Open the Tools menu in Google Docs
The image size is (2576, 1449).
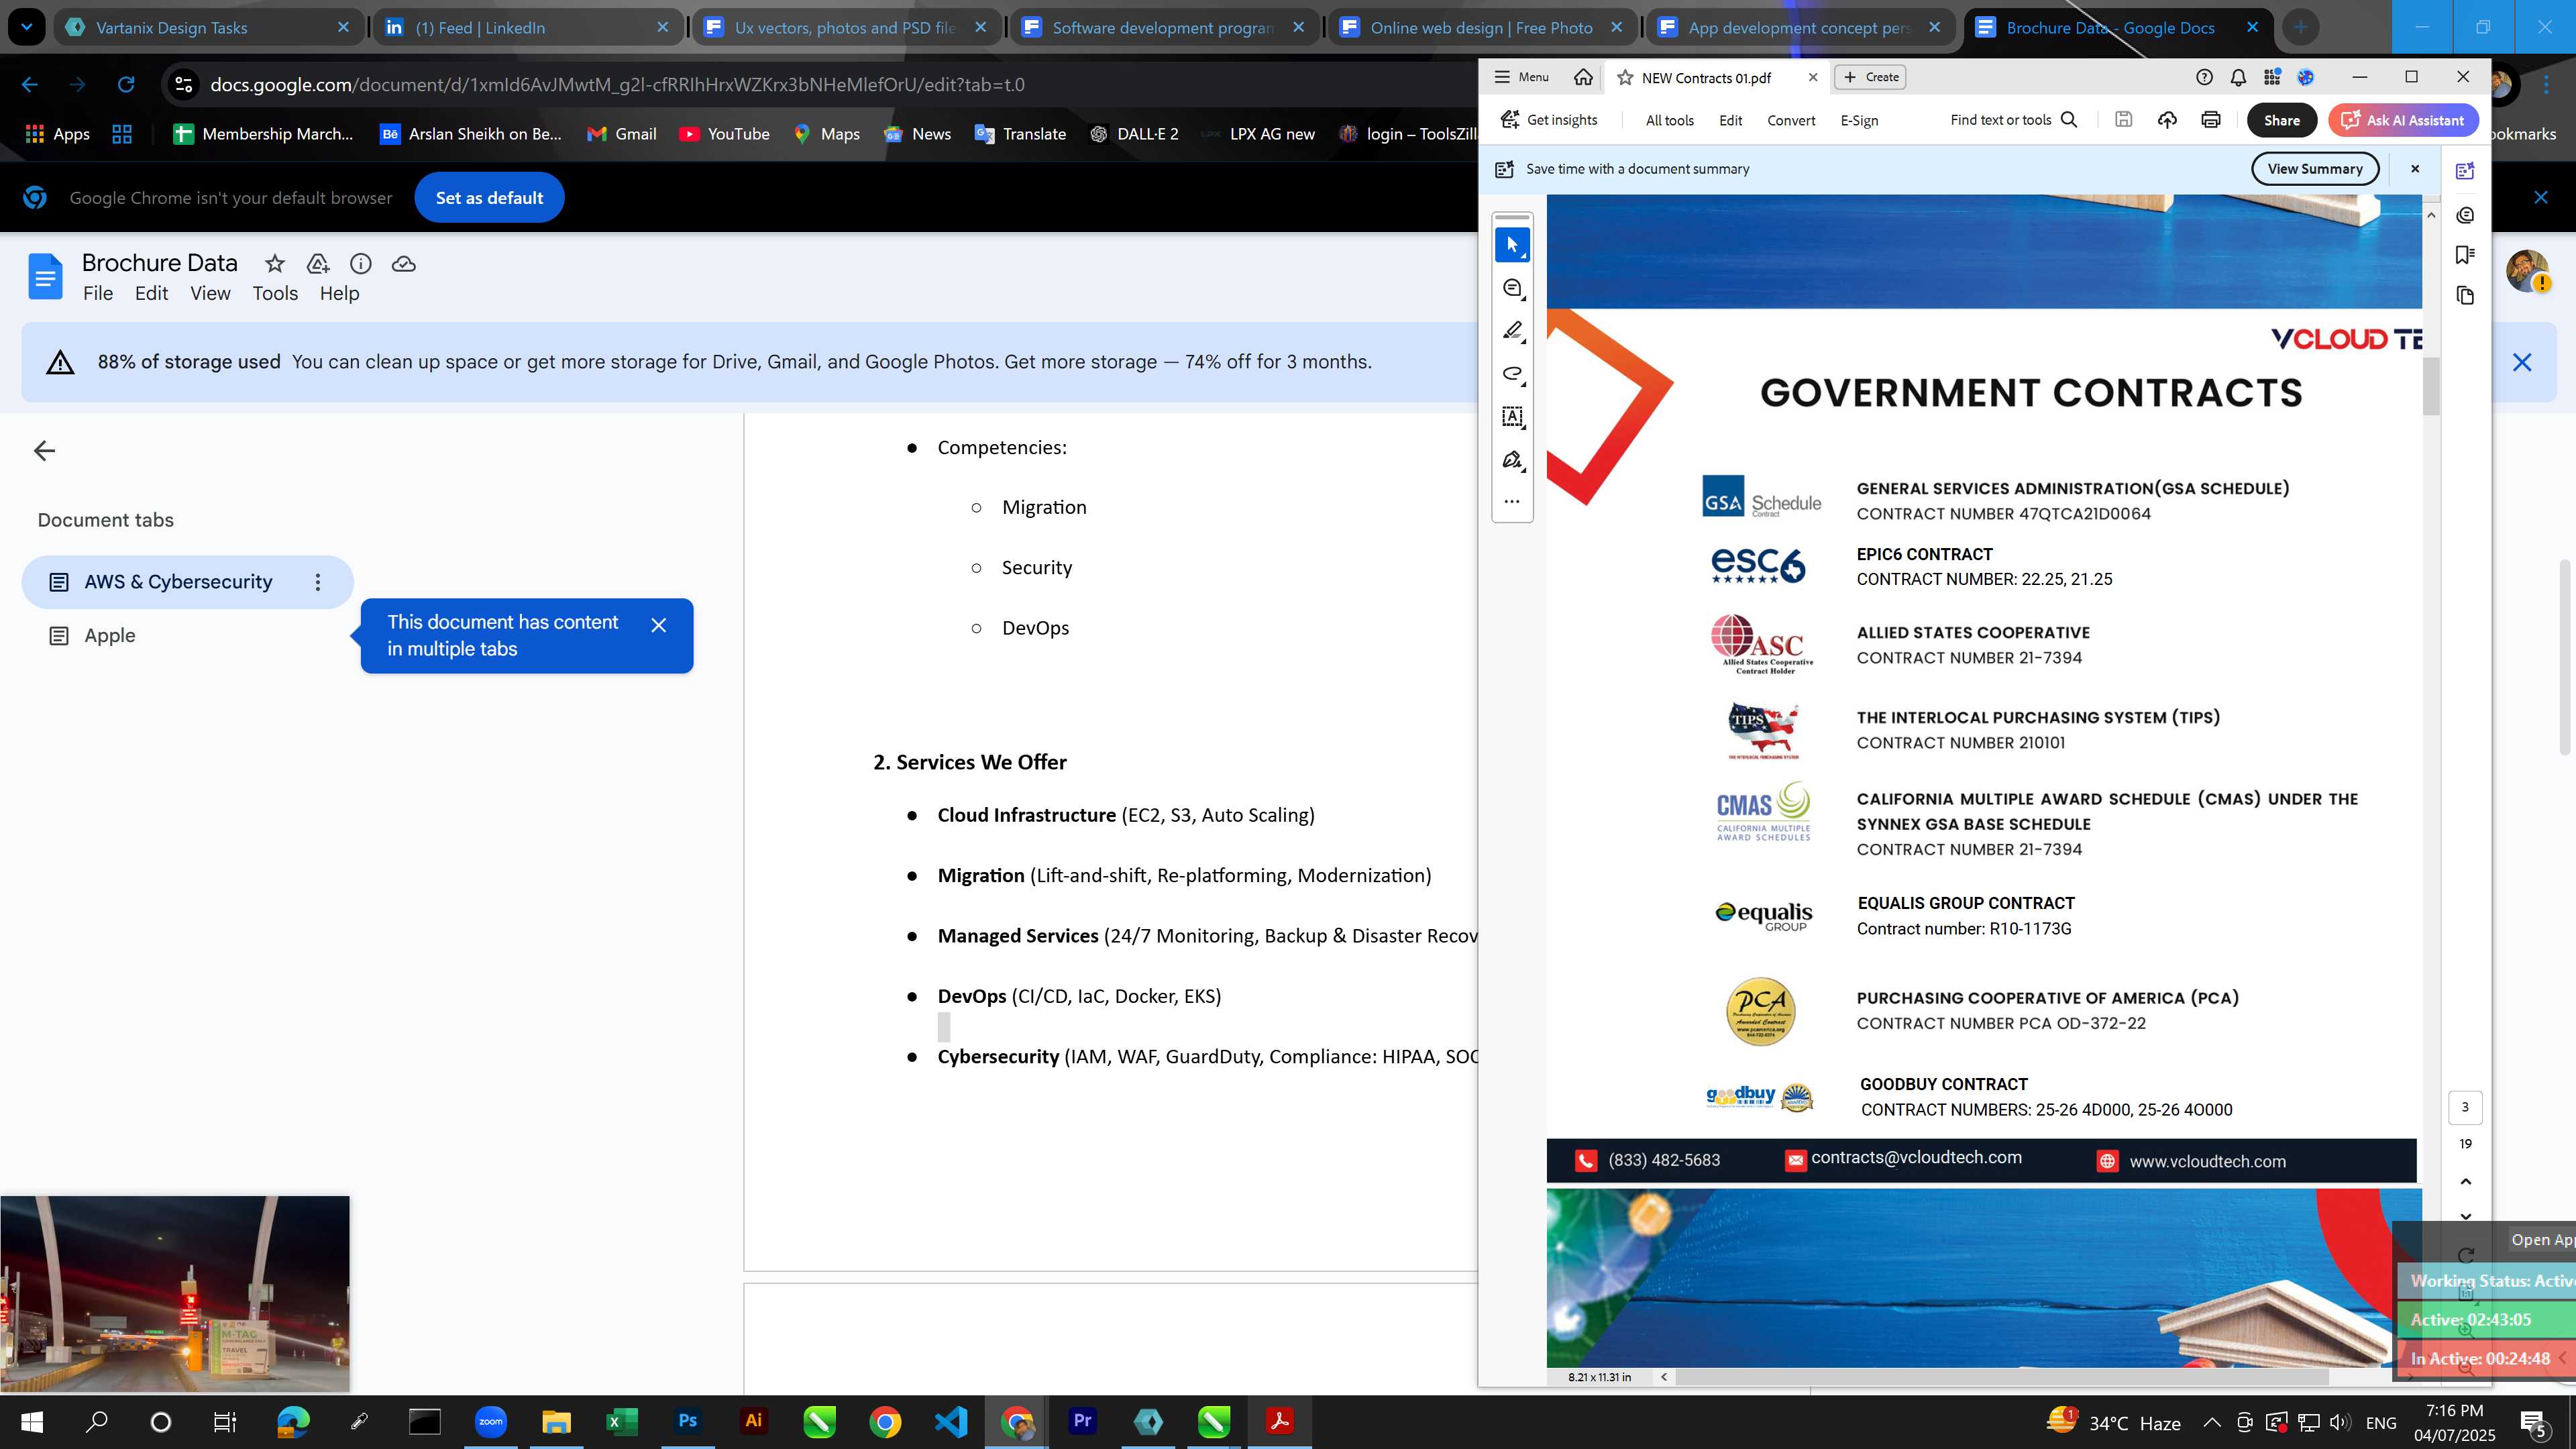(x=275, y=294)
